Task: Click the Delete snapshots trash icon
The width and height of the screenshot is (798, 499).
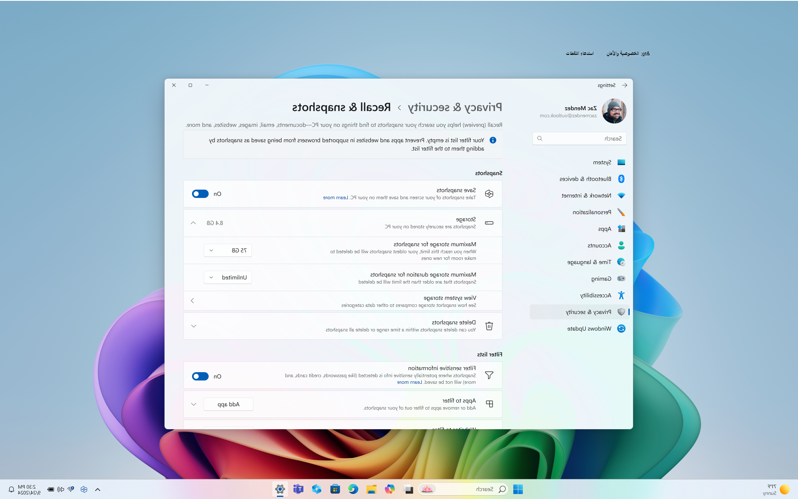Action: (x=489, y=326)
